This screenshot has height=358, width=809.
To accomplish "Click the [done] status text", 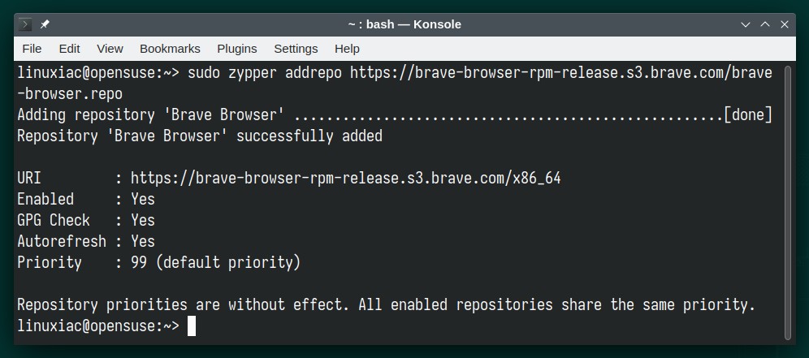I will point(747,115).
